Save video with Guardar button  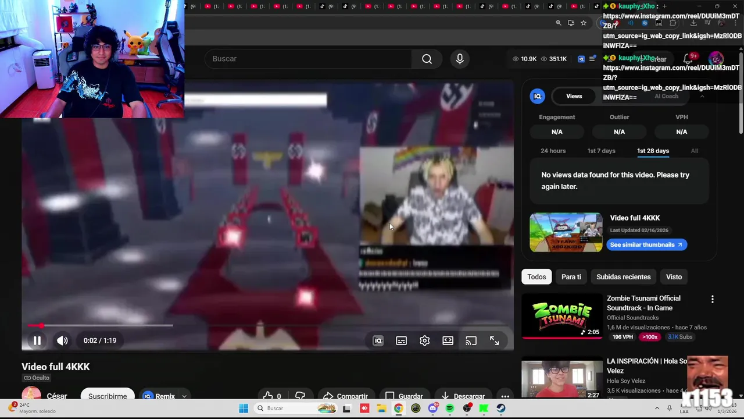(x=404, y=396)
